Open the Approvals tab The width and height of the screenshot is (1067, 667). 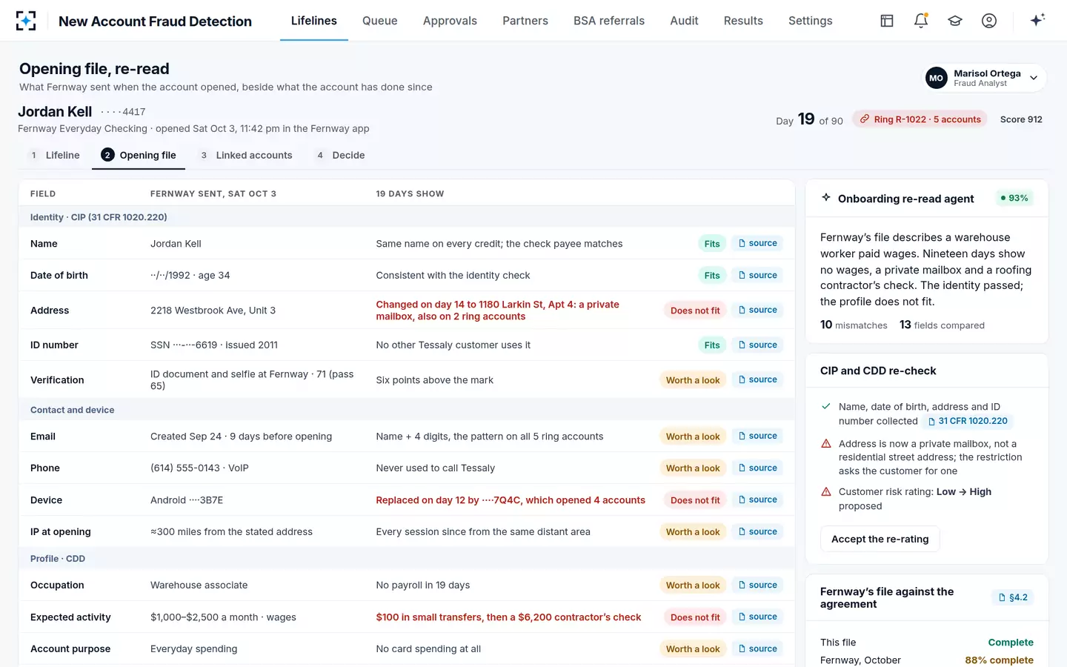[450, 21]
